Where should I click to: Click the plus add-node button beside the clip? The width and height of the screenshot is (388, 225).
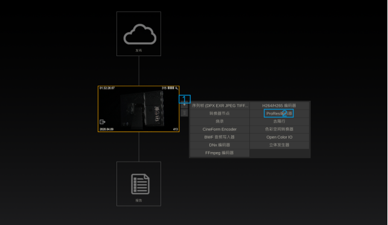point(185,104)
